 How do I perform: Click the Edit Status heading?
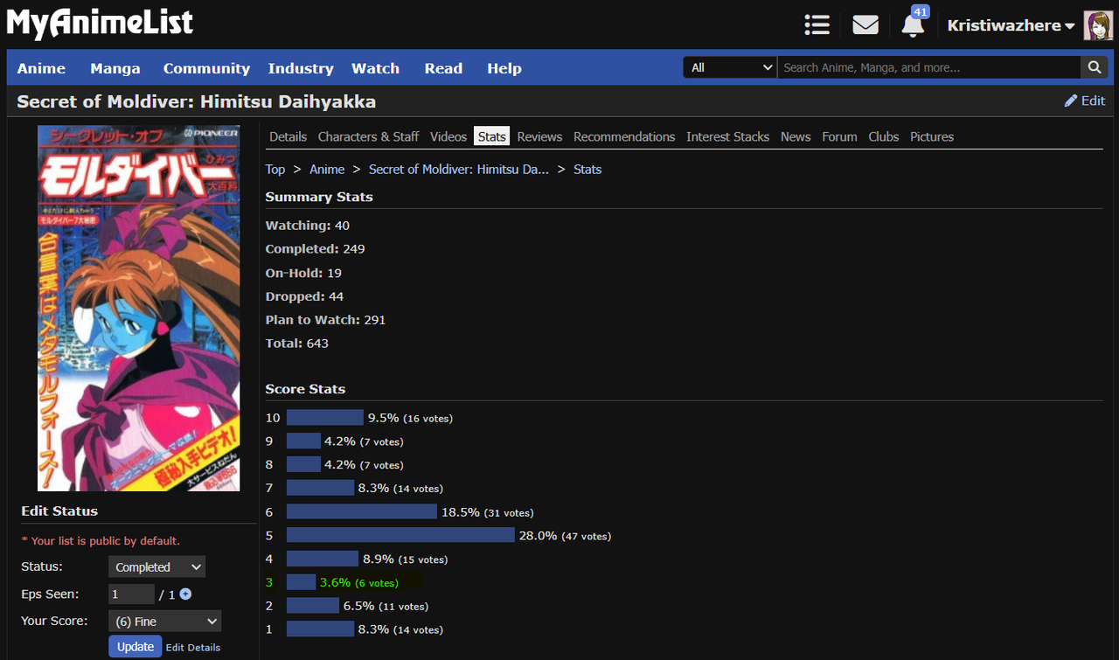59,511
